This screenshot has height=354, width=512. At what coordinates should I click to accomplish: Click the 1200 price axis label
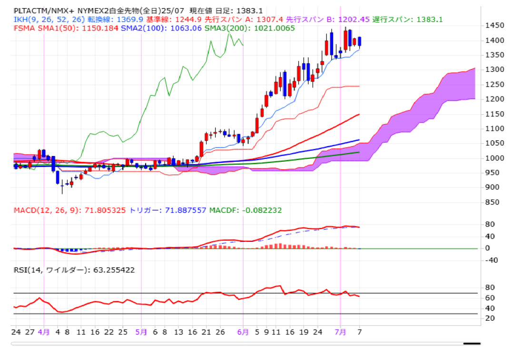pos(495,99)
